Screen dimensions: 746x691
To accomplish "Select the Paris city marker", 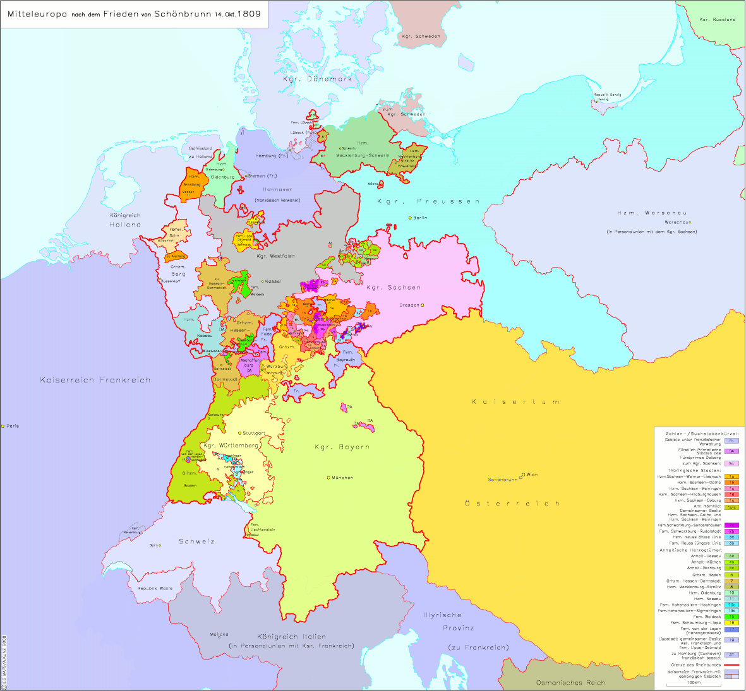I will (3, 427).
